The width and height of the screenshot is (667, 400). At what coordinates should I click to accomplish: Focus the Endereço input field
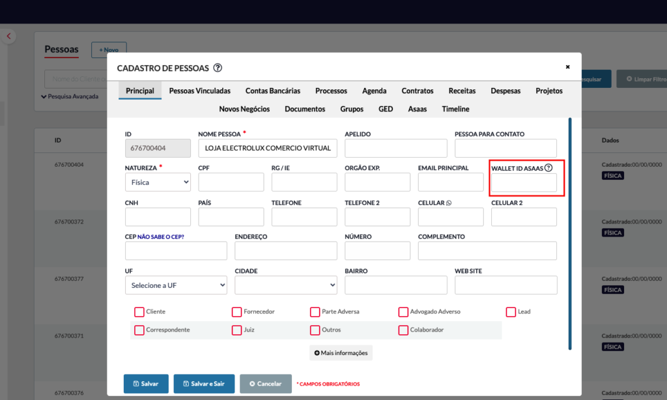pyautogui.click(x=286, y=251)
